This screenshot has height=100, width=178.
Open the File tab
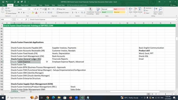click(x=3, y=5)
